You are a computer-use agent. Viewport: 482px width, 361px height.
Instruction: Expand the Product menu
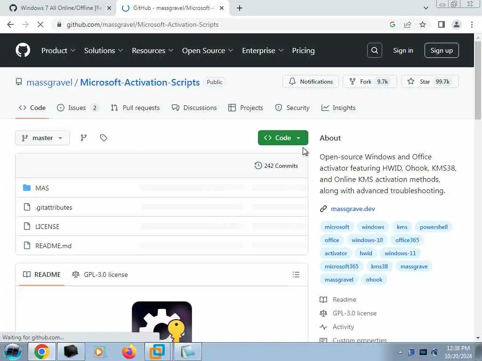point(58,51)
